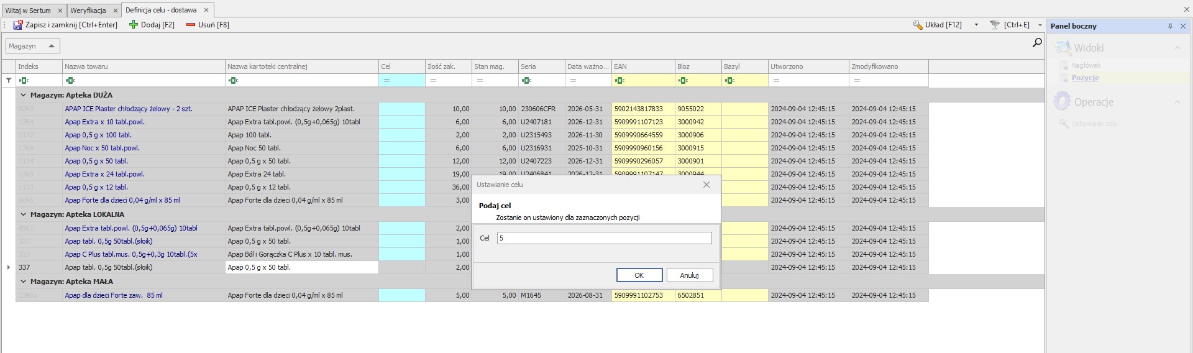1193x353 pixels.
Task: Collapse the Magazyn: Apteka LOKALNA group
Action: [x=24, y=214]
